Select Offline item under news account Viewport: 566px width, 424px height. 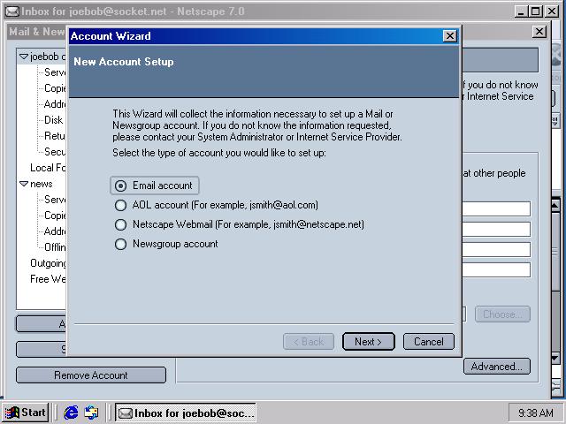(x=55, y=247)
